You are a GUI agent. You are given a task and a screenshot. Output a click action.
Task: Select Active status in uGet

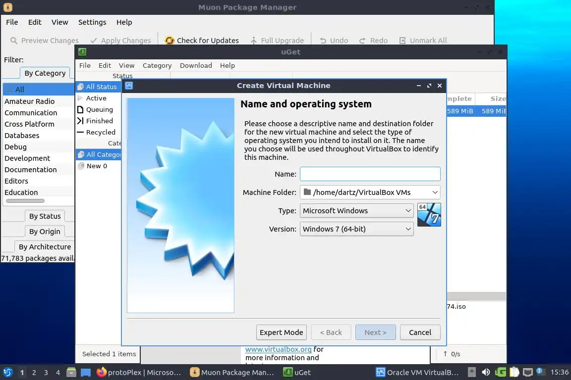pyautogui.click(x=99, y=98)
